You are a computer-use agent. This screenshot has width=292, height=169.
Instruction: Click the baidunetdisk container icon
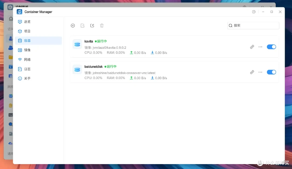click(77, 69)
